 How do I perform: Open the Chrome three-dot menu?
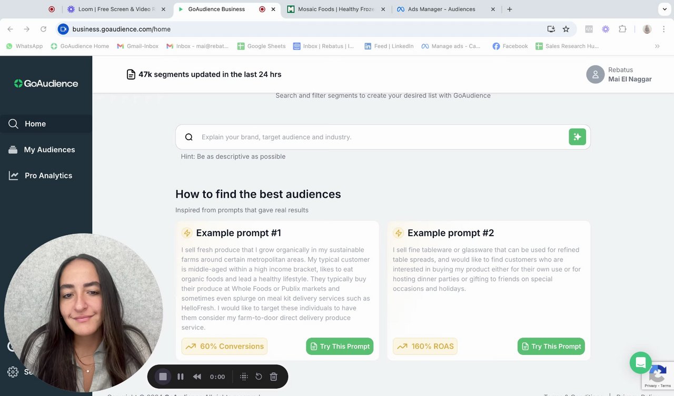[x=663, y=29]
